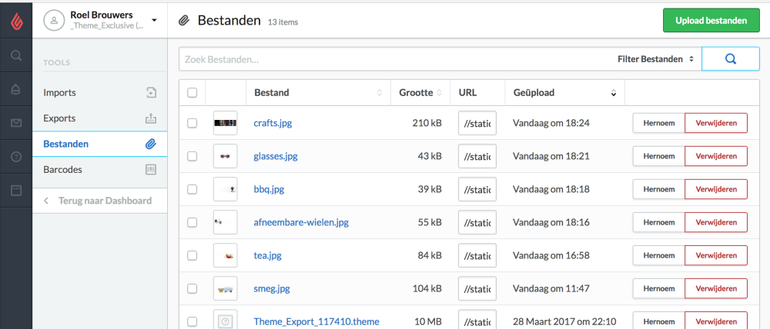Click Hernoem for smeg.jpg
Screen dimensions: 770x329
658,288
